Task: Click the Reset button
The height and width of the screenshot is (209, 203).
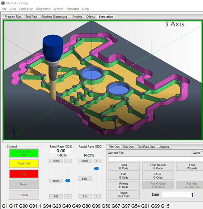Action: tap(24, 184)
